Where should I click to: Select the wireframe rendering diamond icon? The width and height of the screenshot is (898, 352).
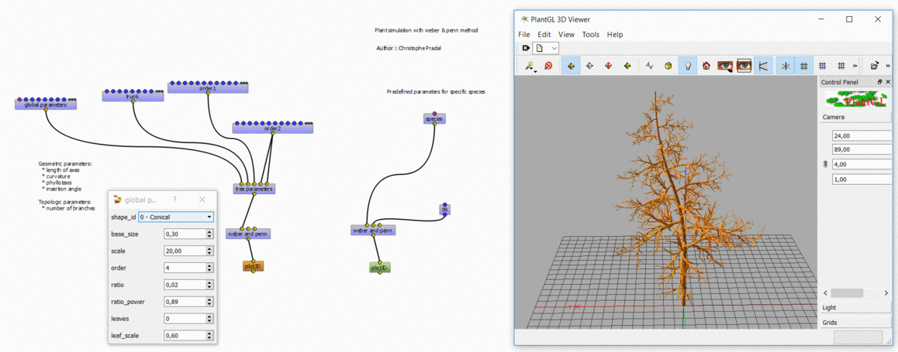pos(589,66)
